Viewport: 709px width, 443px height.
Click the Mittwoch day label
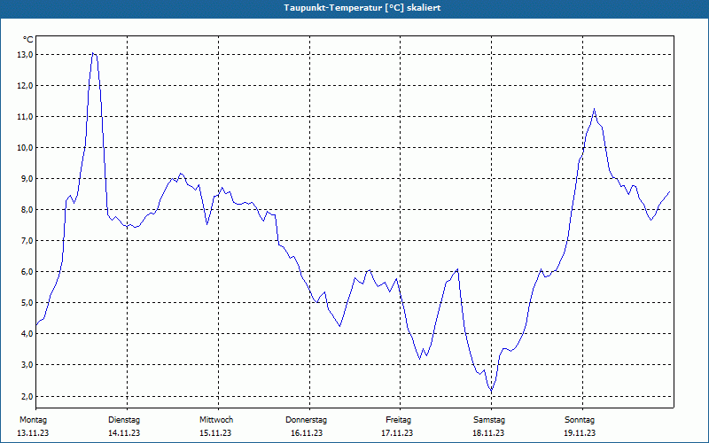pyautogui.click(x=216, y=420)
